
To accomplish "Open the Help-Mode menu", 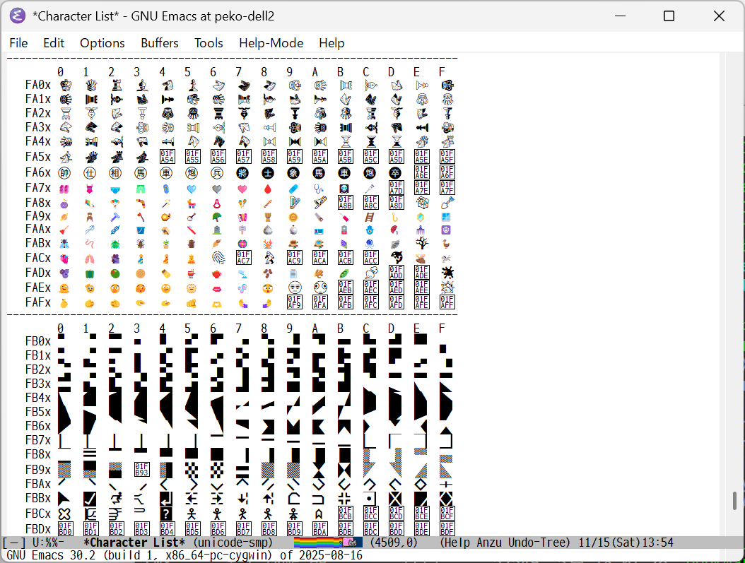I will 271,43.
